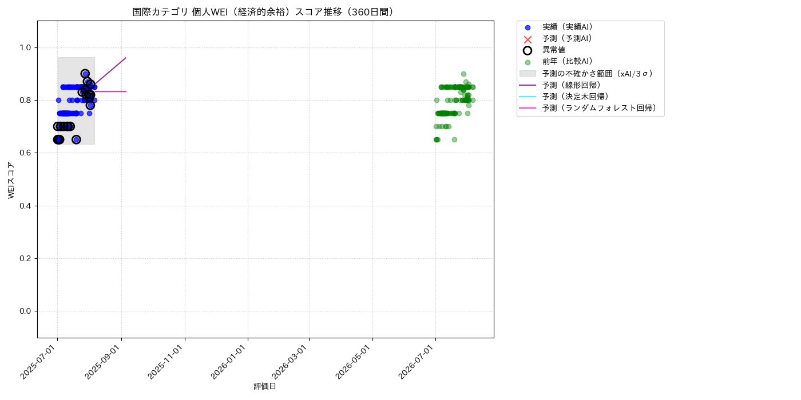Click the WEIスコア y-axis label
801x400 pixels.
click(x=11, y=179)
